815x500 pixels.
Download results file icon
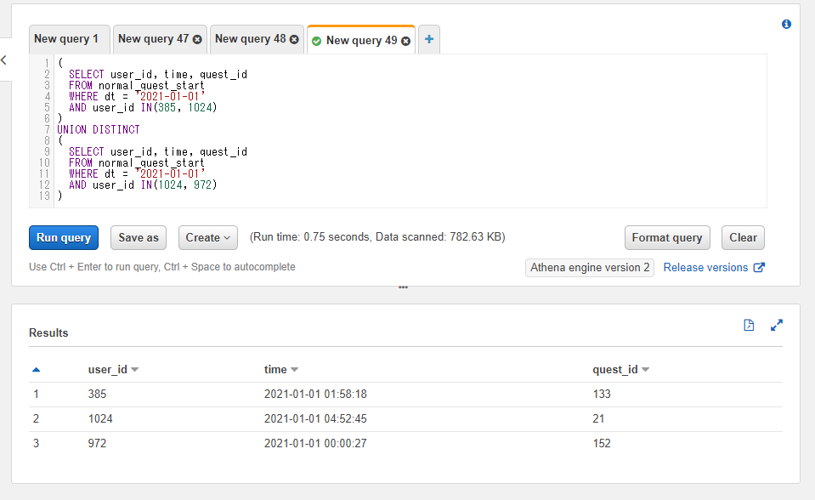pyautogui.click(x=749, y=325)
